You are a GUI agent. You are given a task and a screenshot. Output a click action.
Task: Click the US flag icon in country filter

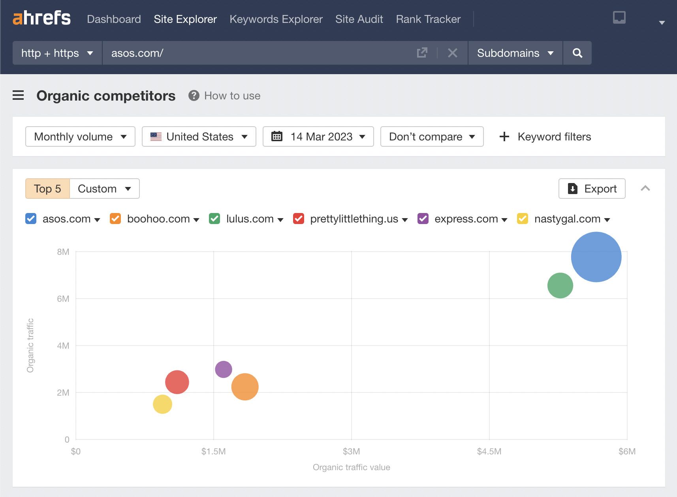[x=156, y=136]
